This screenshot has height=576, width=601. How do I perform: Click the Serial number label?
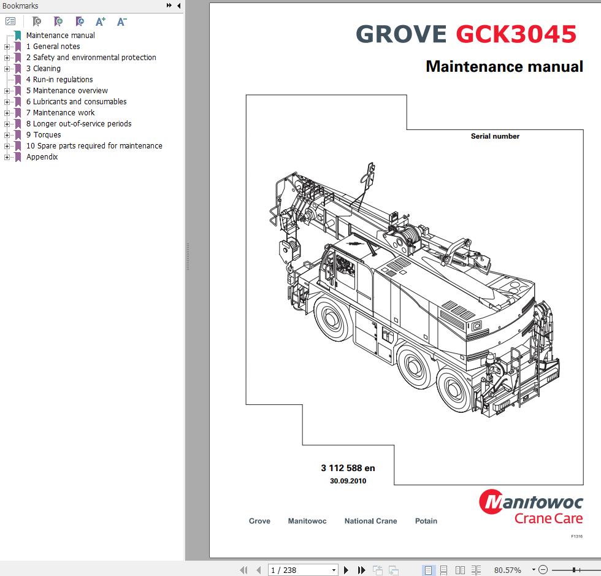496,136
